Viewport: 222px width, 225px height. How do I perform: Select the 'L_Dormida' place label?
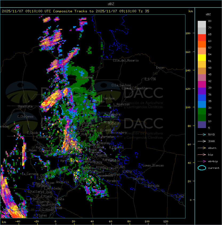152,186
